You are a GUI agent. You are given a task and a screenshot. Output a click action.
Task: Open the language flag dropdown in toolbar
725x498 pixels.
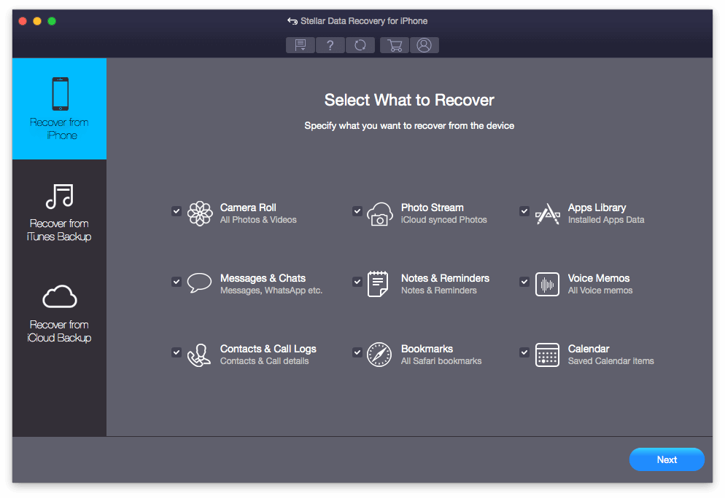click(300, 45)
